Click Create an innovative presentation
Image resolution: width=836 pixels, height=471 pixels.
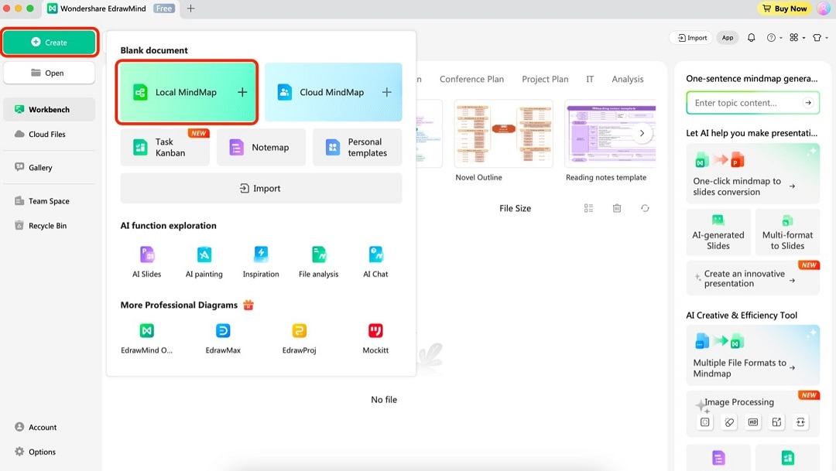tap(753, 278)
